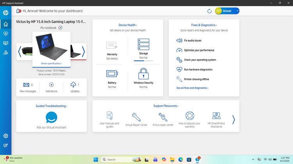Open Device specifications link

(52, 63)
